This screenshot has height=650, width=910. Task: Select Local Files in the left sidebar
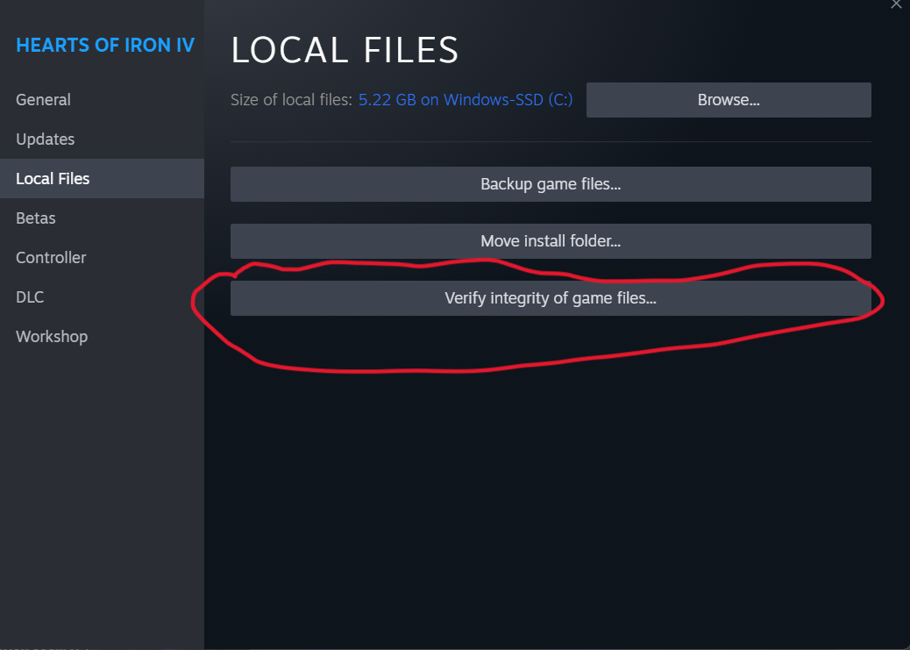pos(53,178)
